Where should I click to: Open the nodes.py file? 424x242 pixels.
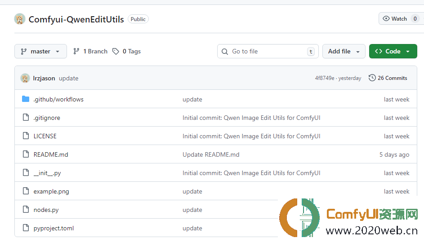tap(46, 210)
